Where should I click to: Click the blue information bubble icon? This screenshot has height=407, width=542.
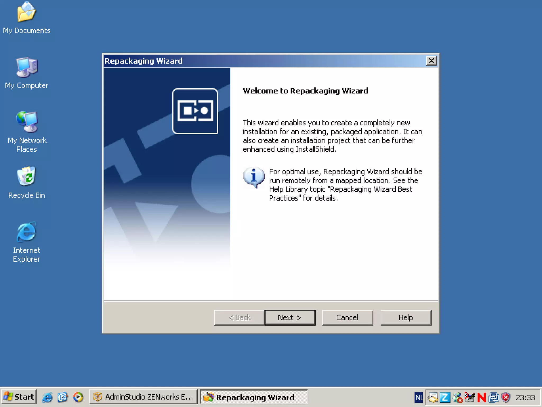click(x=254, y=177)
